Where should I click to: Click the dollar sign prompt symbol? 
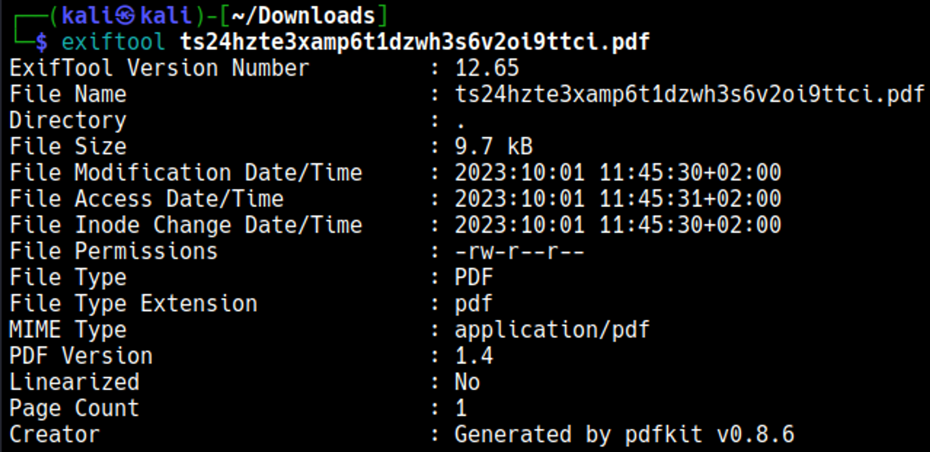click(41, 42)
